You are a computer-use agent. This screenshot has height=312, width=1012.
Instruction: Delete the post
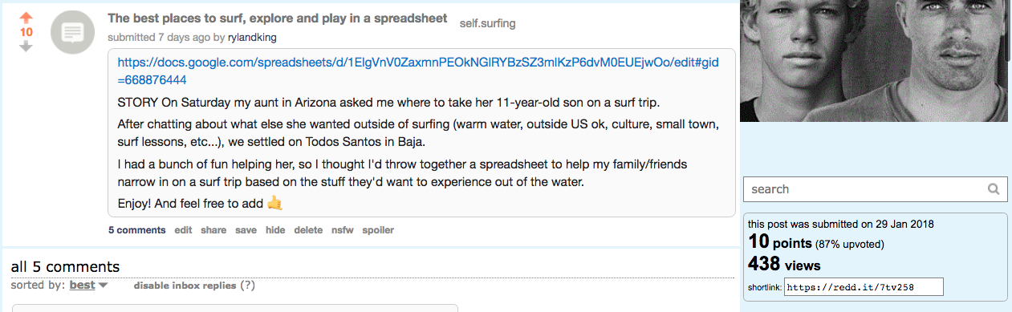308,230
